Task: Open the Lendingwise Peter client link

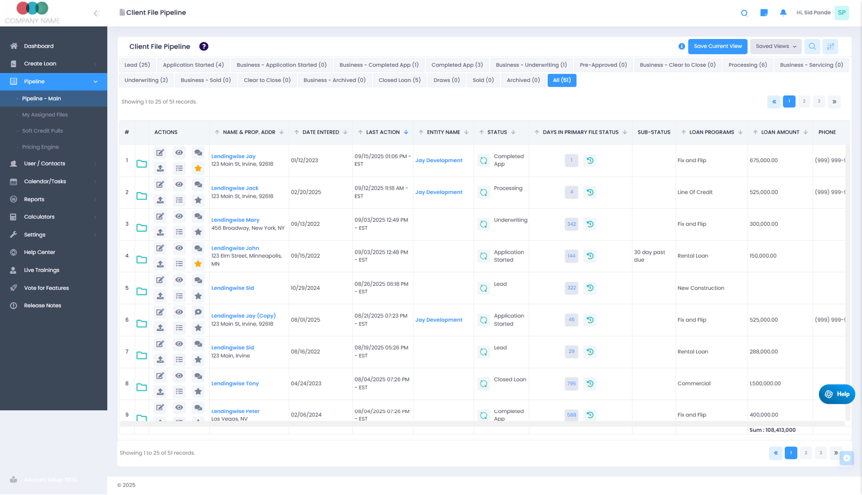Action: [235, 411]
